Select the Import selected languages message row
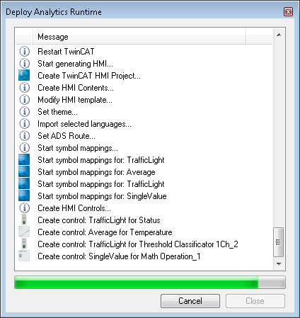Viewport: 300px width, 318px height. (x=144, y=124)
